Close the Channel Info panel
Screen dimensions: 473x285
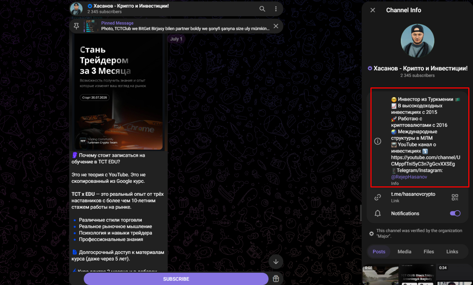[x=373, y=10]
